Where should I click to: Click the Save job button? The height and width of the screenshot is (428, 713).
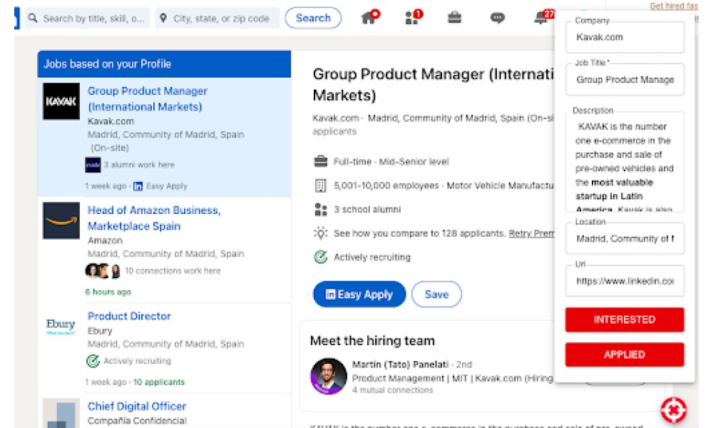(x=436, y=295)
